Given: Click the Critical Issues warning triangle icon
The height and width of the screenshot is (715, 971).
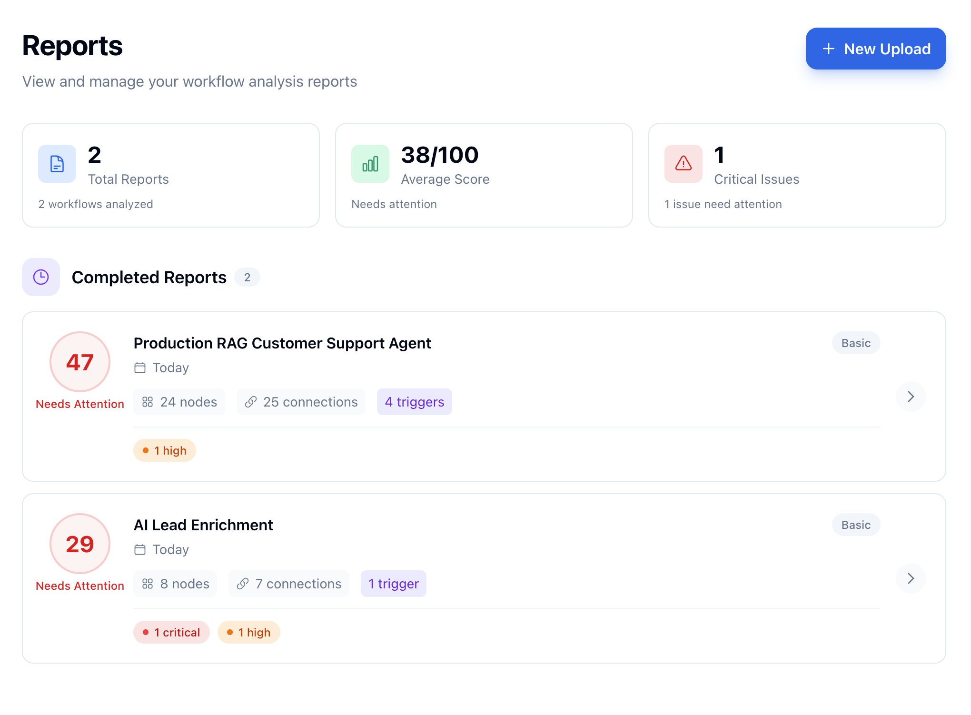Looking at the screenshot, I should [683, 164].
